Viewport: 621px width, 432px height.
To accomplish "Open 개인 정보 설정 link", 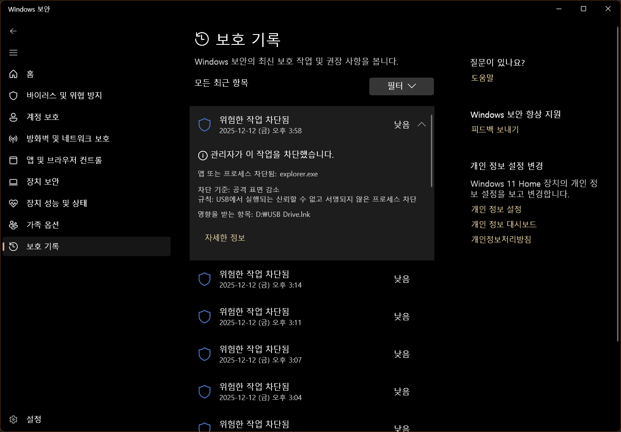I will [496, 210].
